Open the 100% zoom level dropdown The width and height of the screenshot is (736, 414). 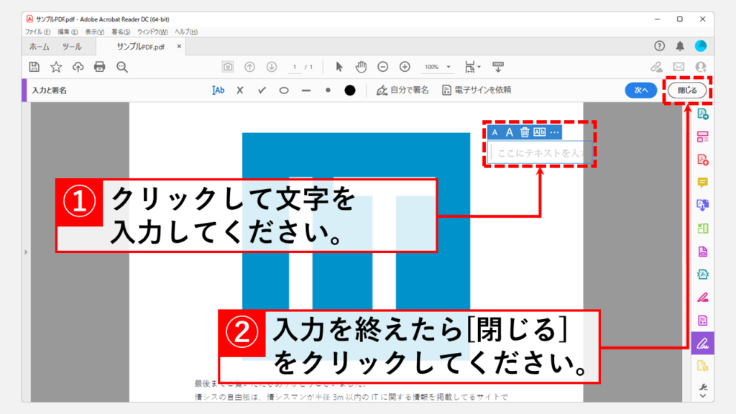(438, 67)
